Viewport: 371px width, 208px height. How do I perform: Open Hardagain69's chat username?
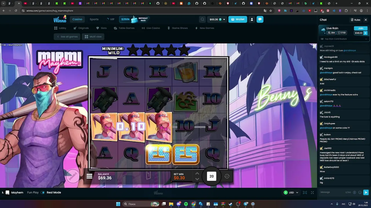[x=331, y=57]
